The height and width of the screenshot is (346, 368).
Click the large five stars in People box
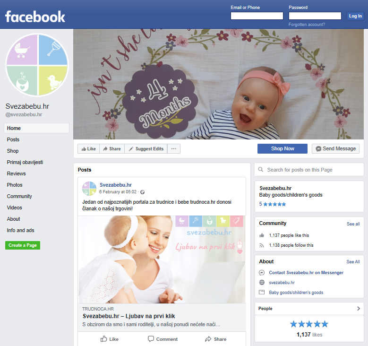point(309,324)
